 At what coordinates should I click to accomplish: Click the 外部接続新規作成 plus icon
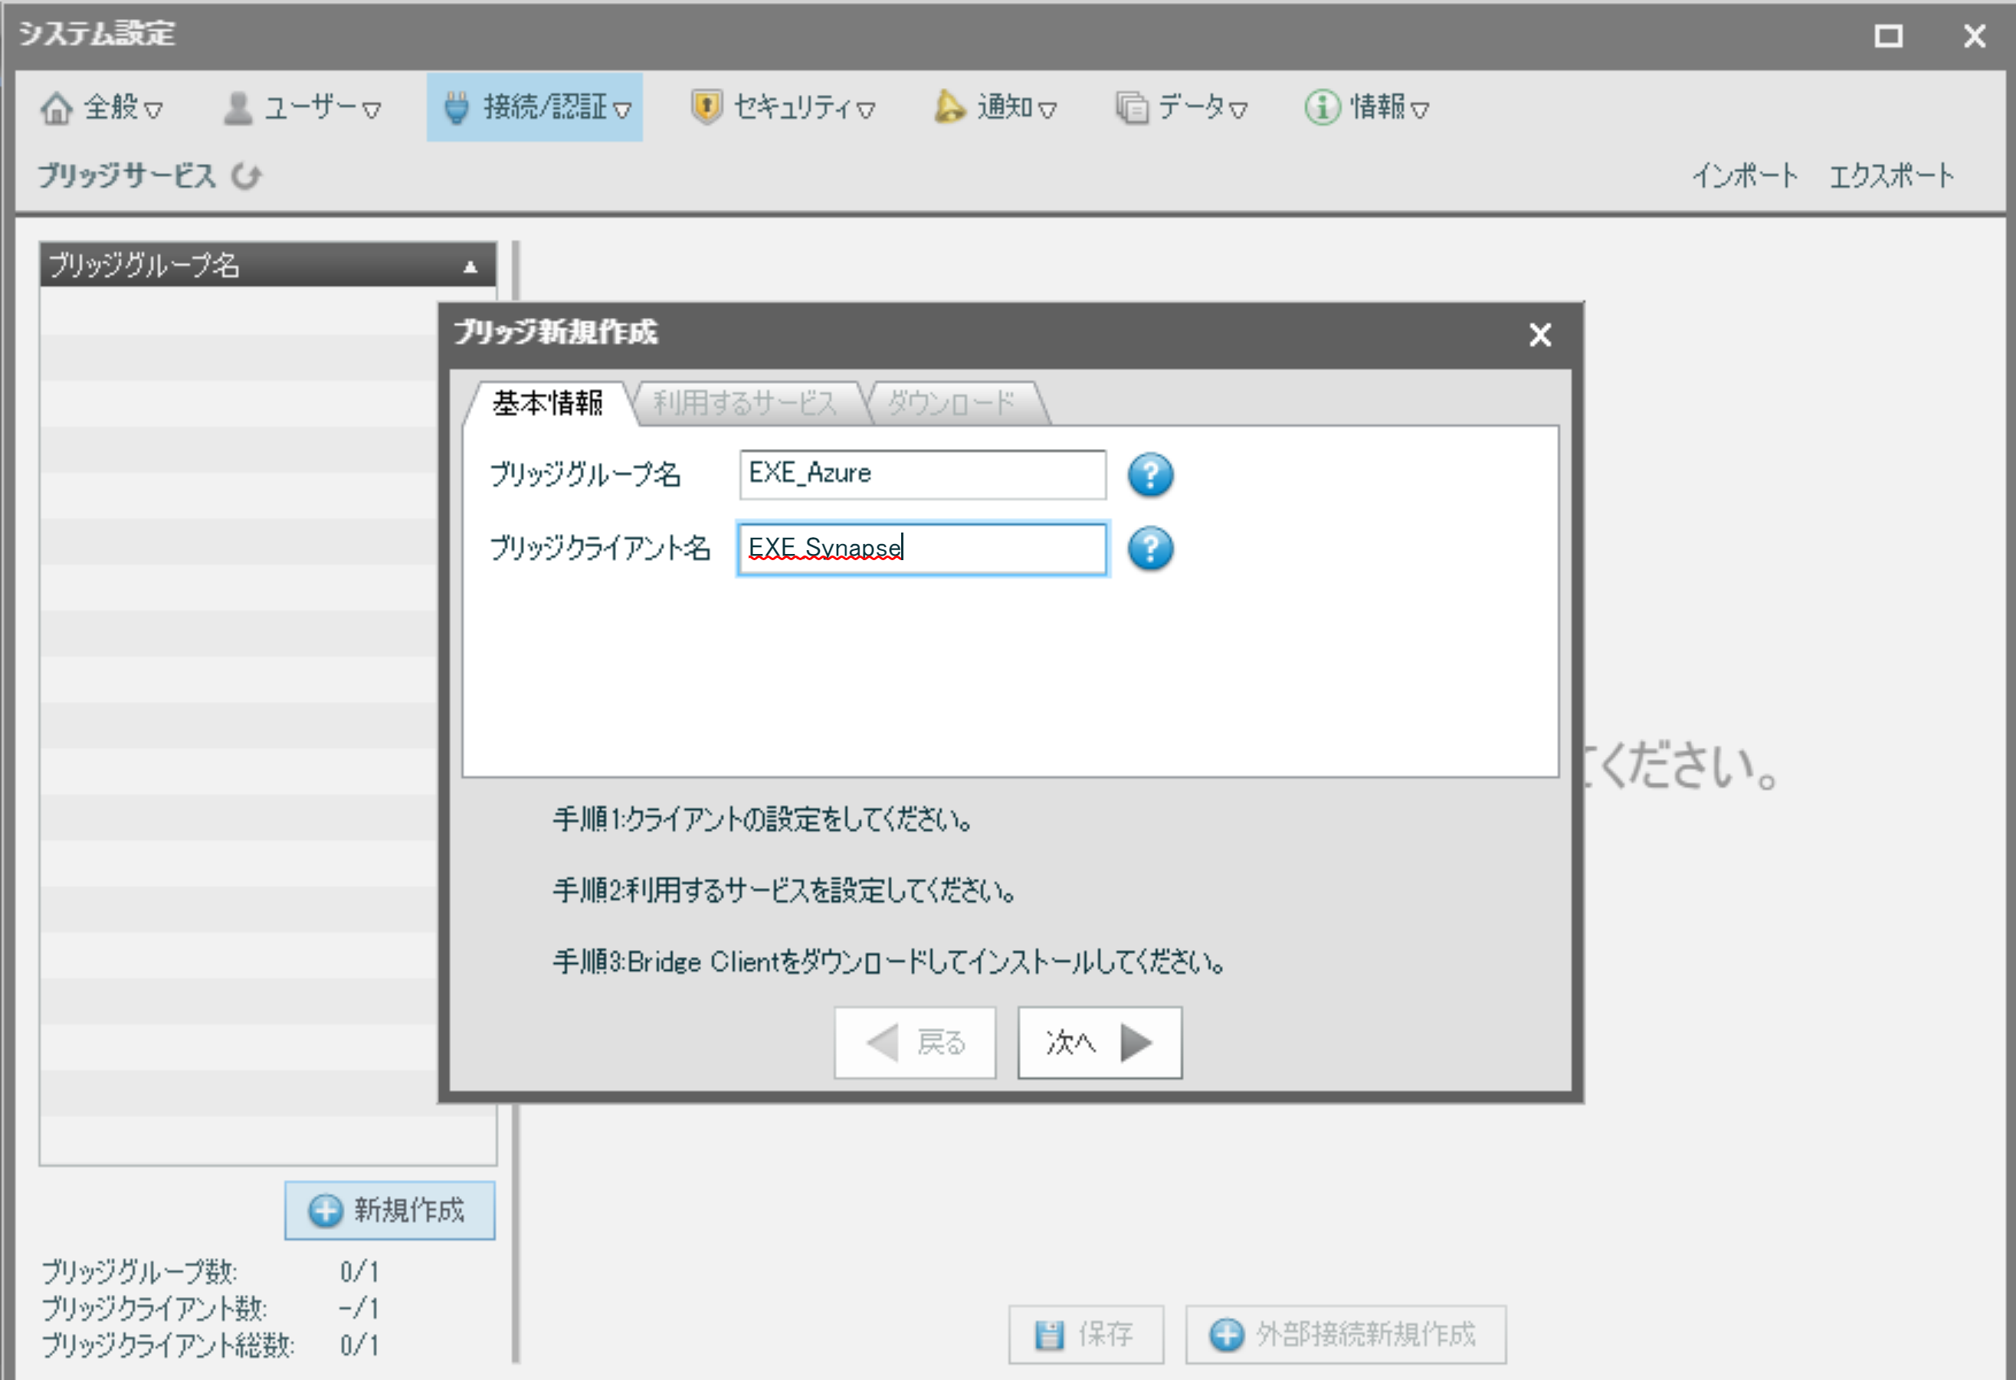click(x=1227, y=1334)
